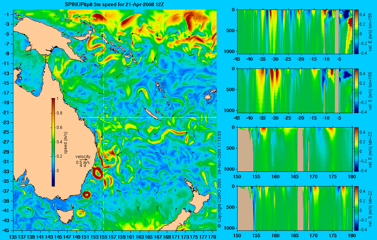This screenshot has width=377, height=240.
Task: Click the small red ring eddy near longitude 151
Action: tap(86, 194)
